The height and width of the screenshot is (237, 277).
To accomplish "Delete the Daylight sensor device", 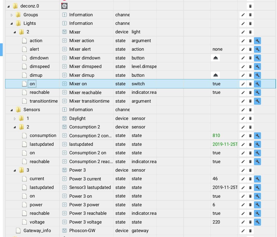I will tap(250, 118).
